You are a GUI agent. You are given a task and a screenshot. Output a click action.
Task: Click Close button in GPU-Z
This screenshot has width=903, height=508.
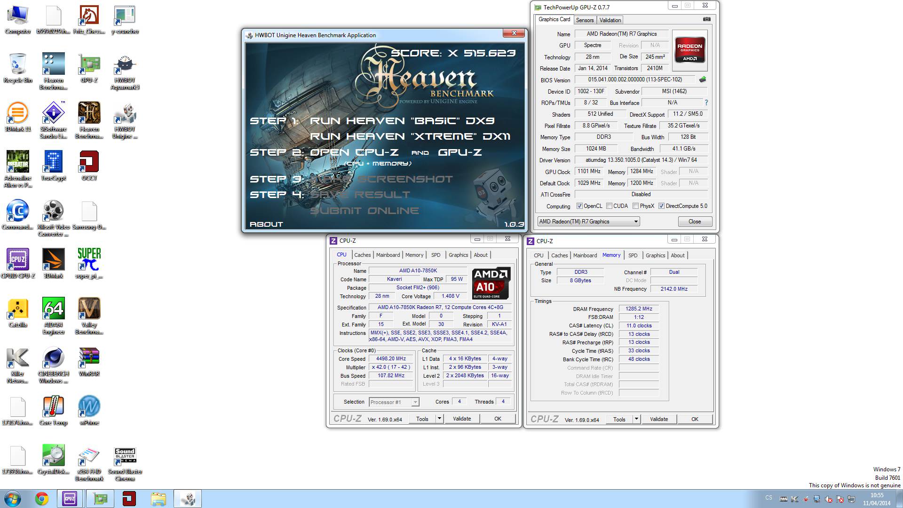[695, 222]
